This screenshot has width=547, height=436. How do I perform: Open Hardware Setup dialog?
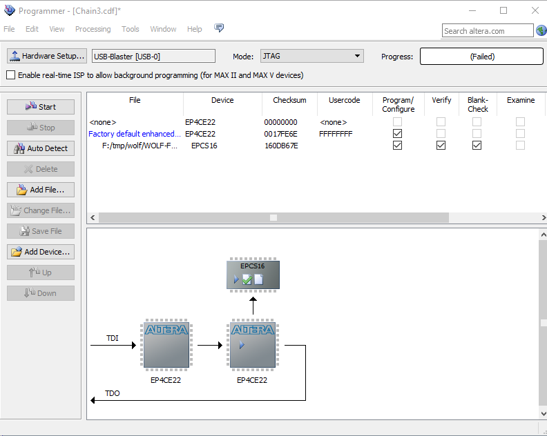pyautogui.click(x=47, y=56)
